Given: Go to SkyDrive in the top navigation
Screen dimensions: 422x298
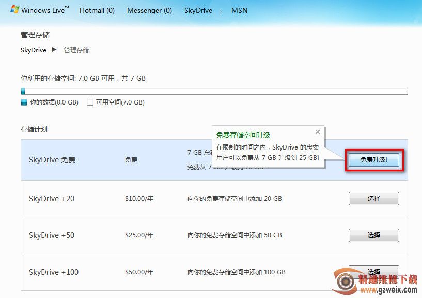Looking at the screenshot, I should (x=198, y=10).
